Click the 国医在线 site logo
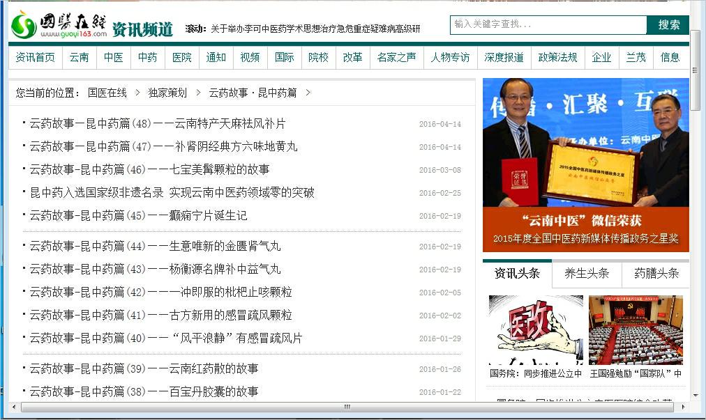The width and height of the screenshot is (706, 420). [59, 25]
